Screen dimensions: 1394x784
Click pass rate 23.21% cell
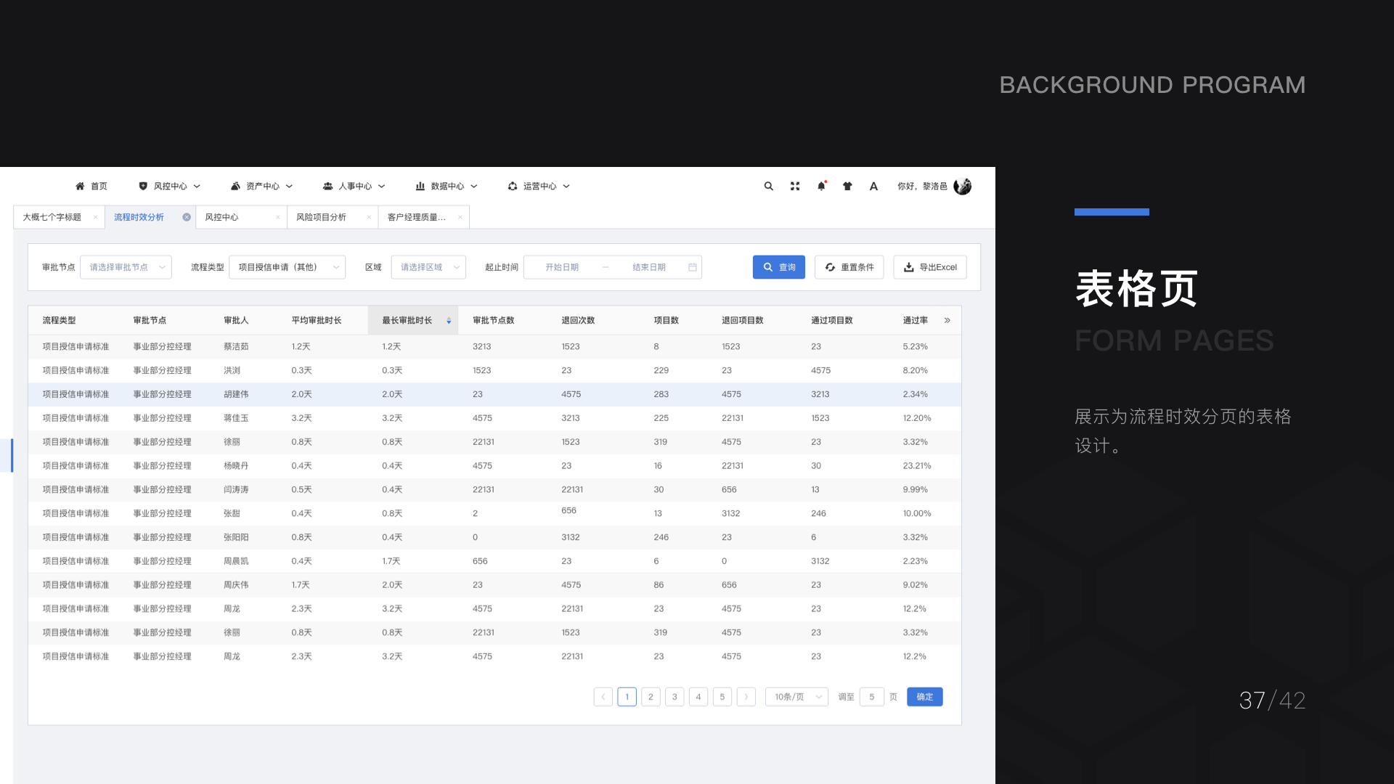(x=917, y=466)
